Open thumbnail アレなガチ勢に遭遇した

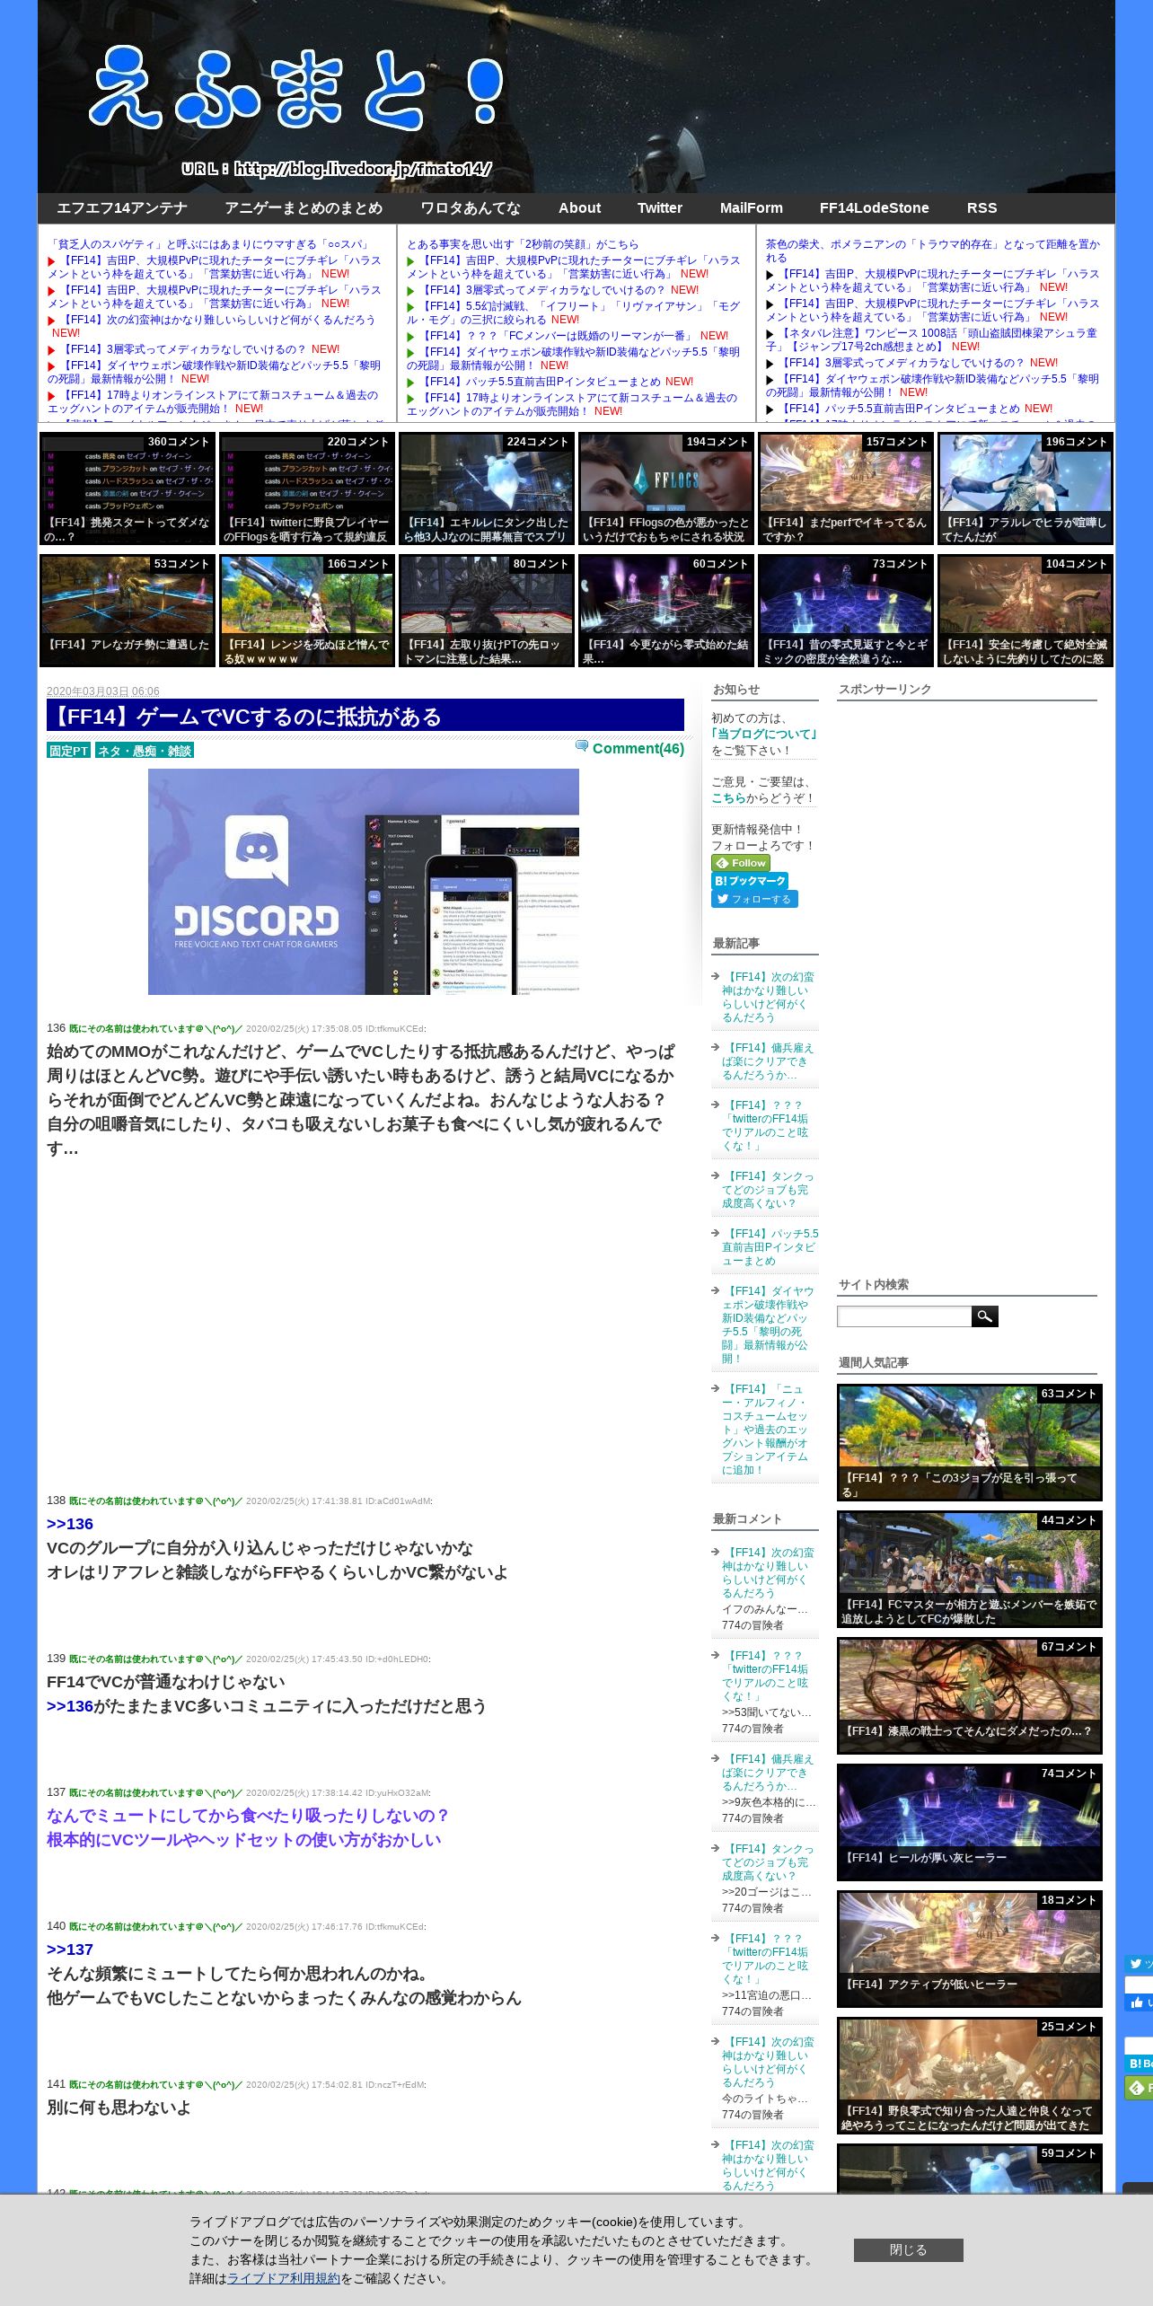point(128,611)
